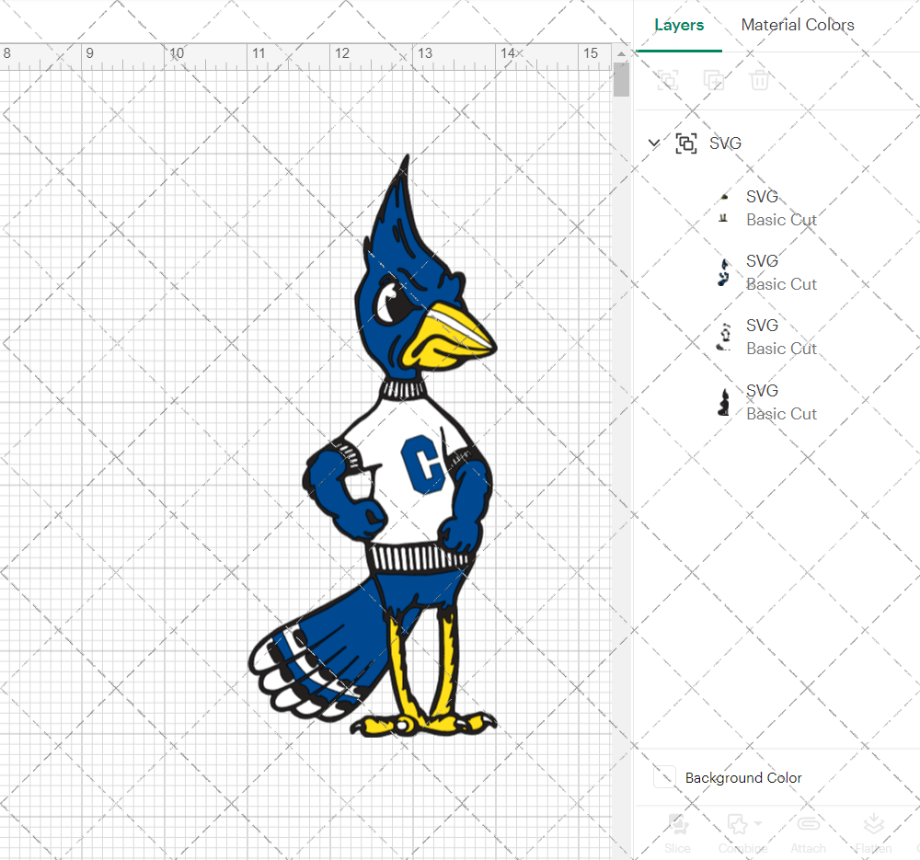
Task: Click the Attach button
Action: 808,833
